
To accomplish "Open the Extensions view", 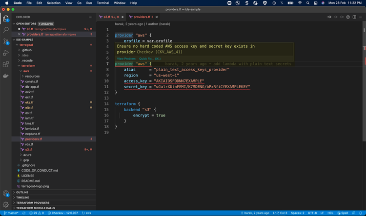I will (6, 64).
